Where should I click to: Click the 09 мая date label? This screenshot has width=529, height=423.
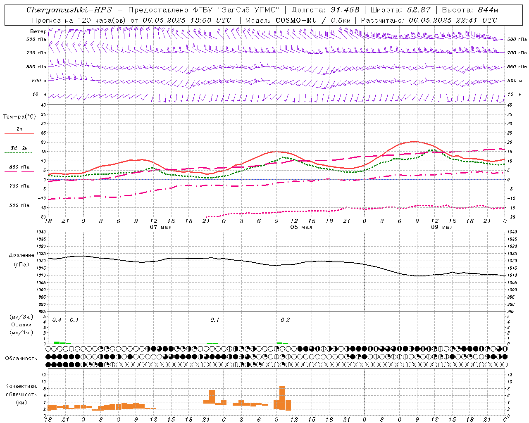click(x=441, y=227)
